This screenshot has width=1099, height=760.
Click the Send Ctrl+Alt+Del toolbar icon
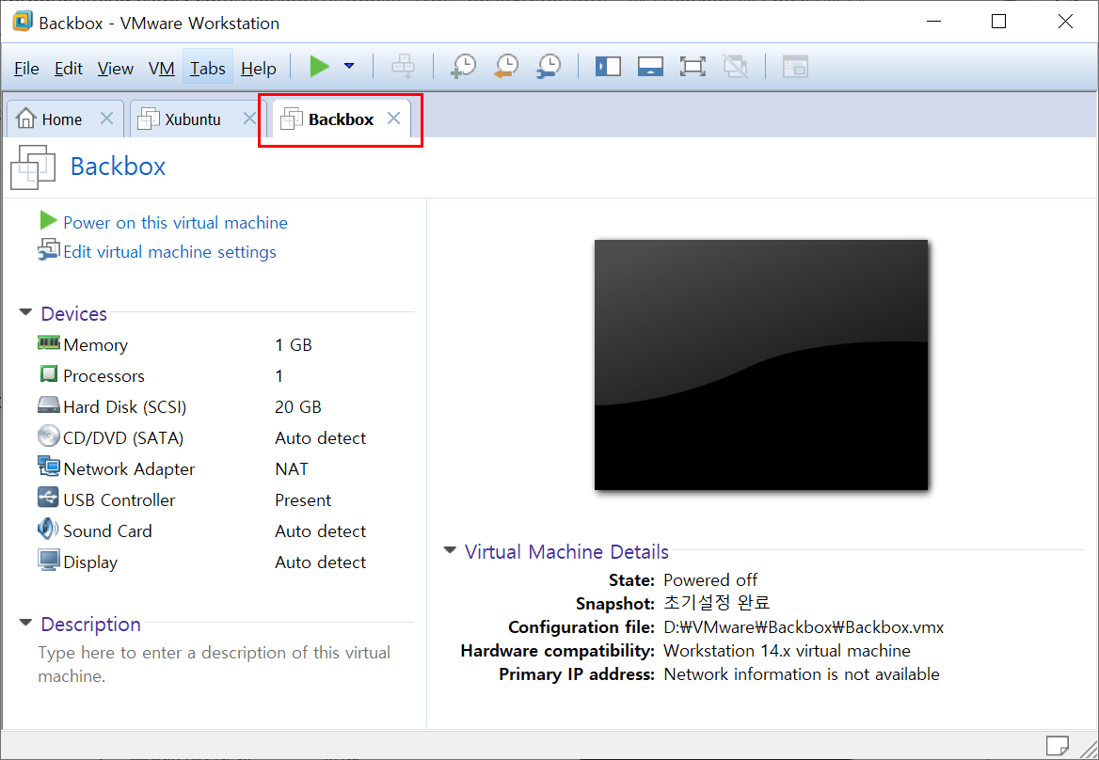[403, 67]
